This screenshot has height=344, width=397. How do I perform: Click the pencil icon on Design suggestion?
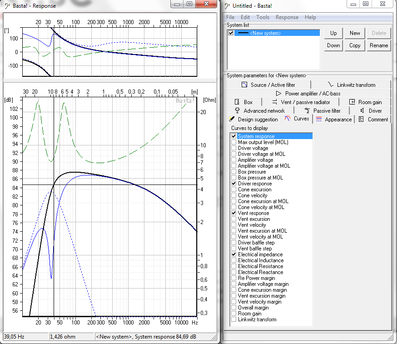232,119
